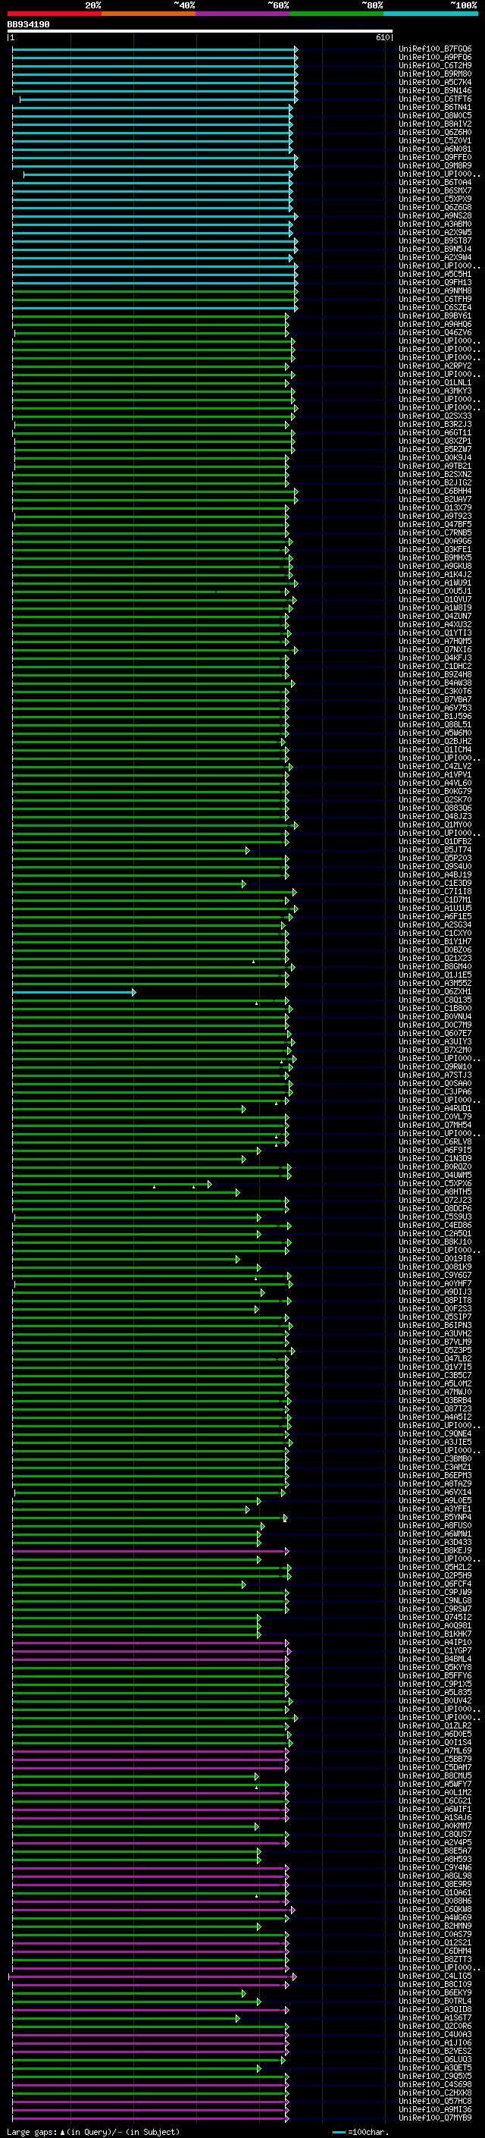Click the UniRef100_A3UIY3 entry
485x2138 pixels.
click(x=435, y=1041)
